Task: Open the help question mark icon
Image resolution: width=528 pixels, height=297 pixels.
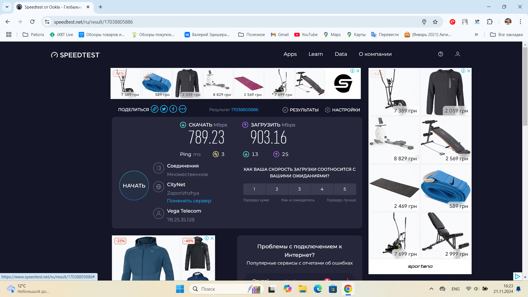Action: point(441,54)
